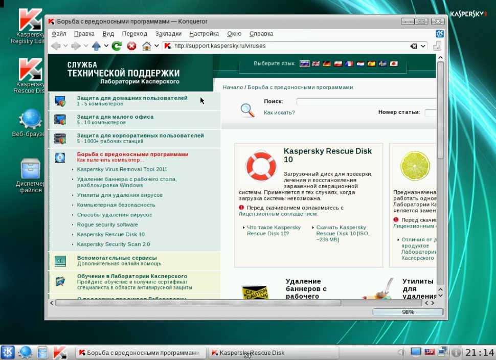Click the horizontal page scrollbar thumb

click(x=198, y=303)
